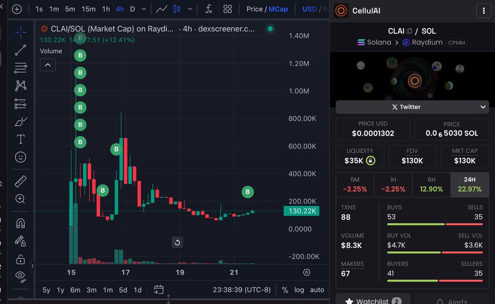The height and width of the screenshot is (304, 495).
Task: Select the candlestick chart style
Action: pos(177,9)
